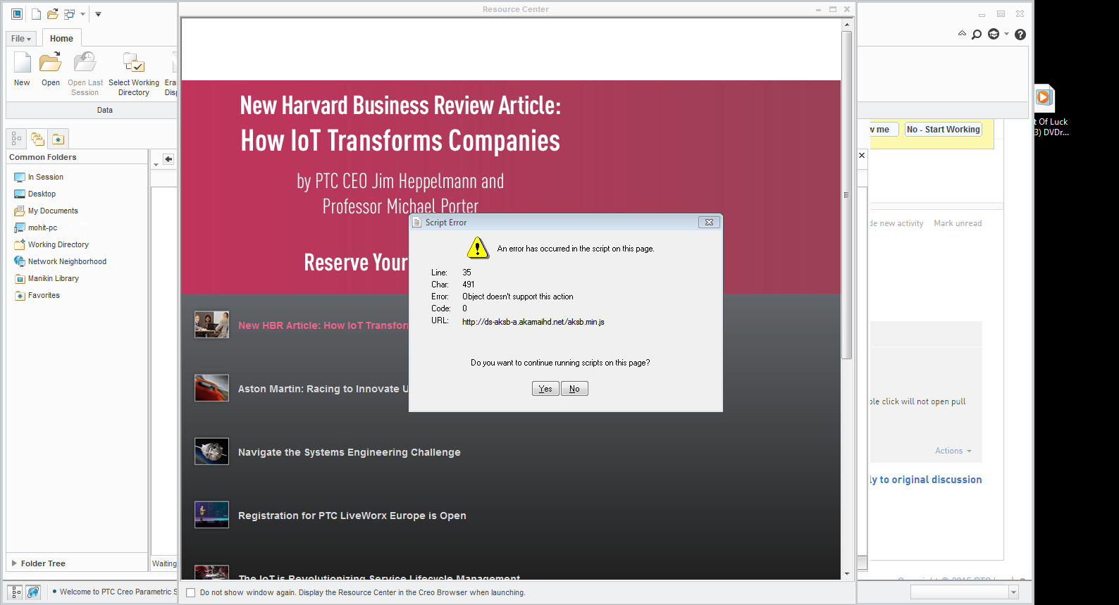This screenshot has width=1119, height=605.
Task: Click the LiveWorx Europe thumbnail
Action: click(x=211, y=515)
